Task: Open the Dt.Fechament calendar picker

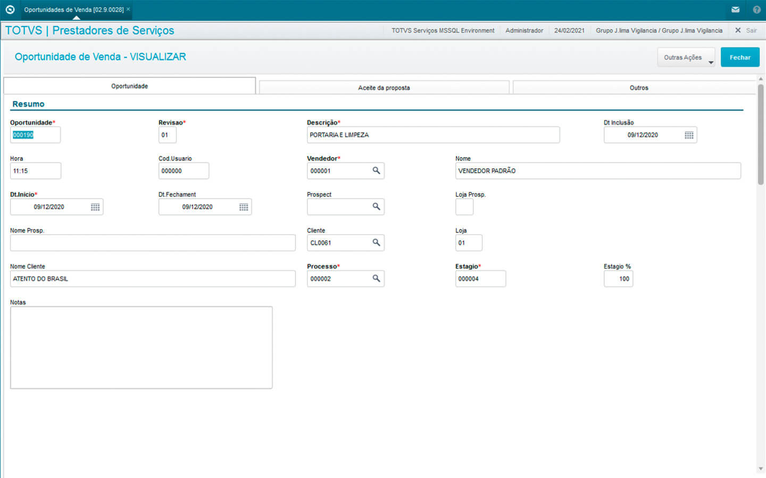Action: pos(244,207)
